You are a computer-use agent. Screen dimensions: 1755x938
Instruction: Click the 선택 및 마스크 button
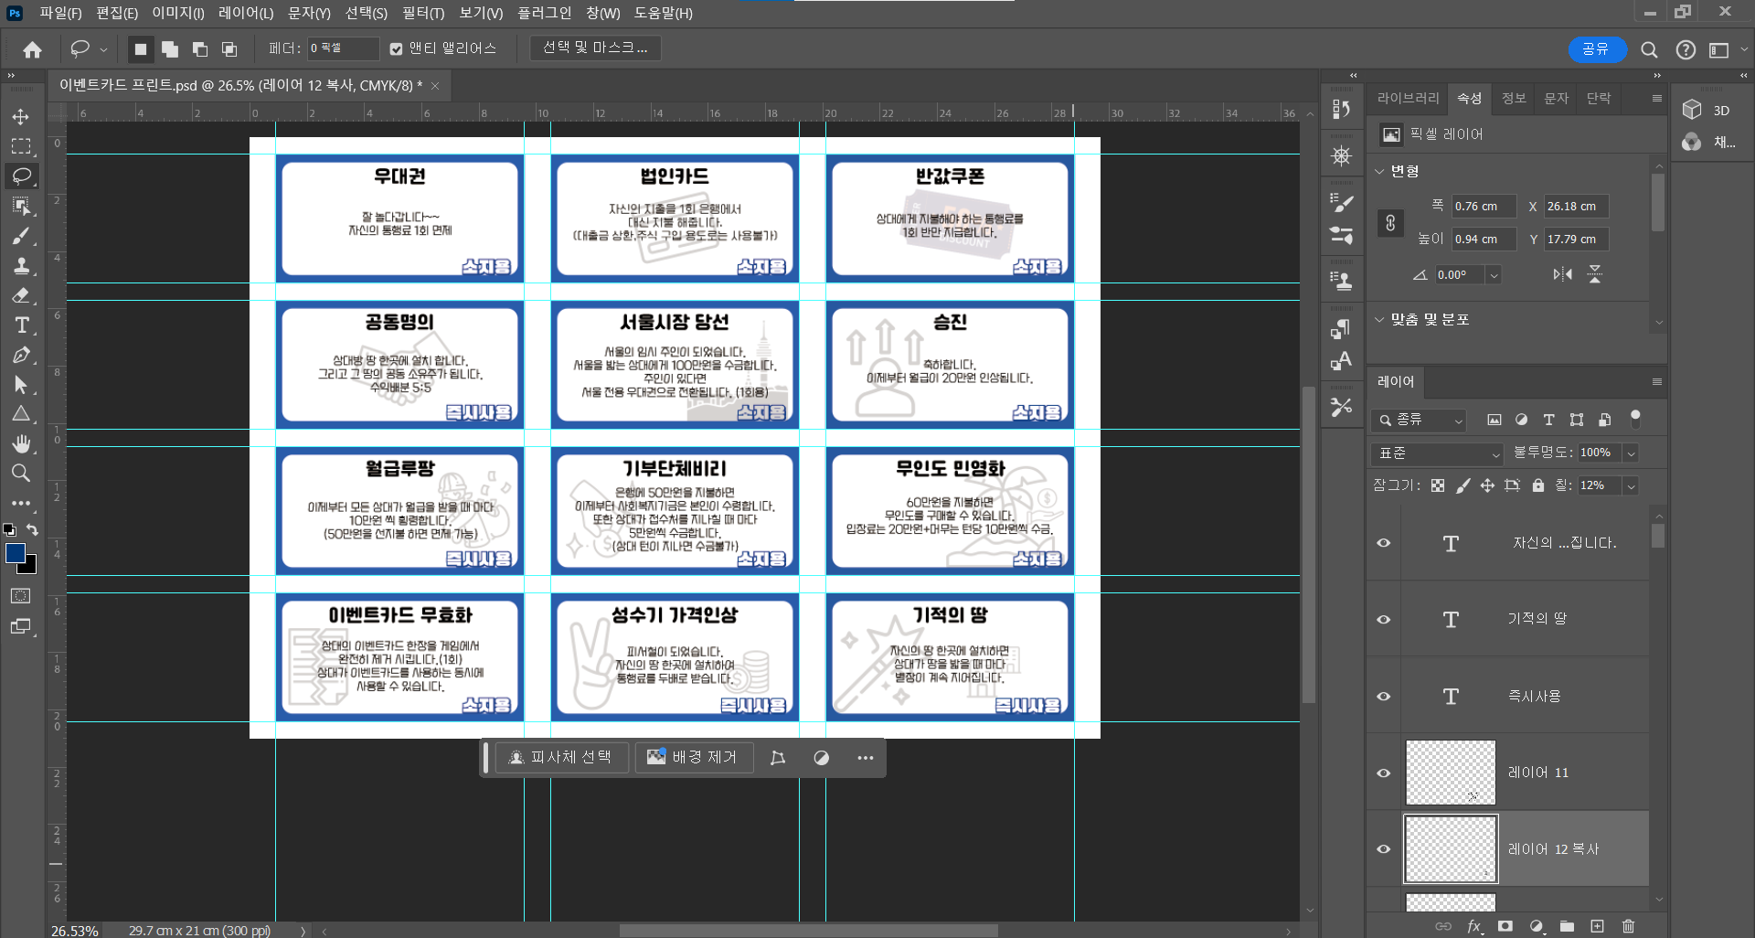(595, 48)
